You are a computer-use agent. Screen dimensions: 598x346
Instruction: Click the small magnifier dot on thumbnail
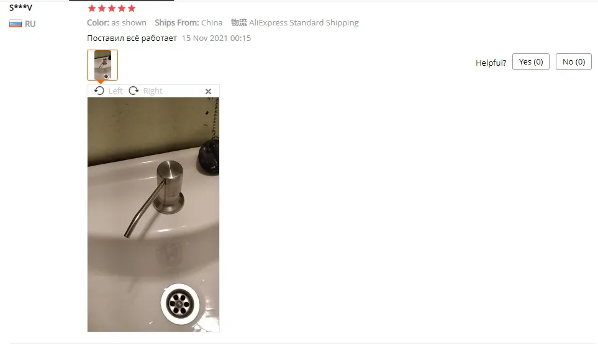click(106, 76)
